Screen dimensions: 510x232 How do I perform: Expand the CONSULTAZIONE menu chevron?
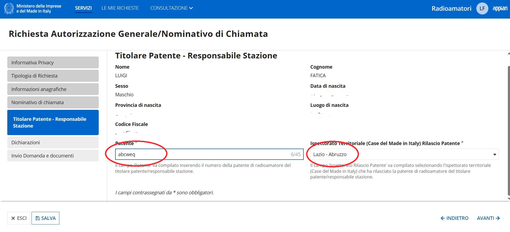(x=191, y=8)
